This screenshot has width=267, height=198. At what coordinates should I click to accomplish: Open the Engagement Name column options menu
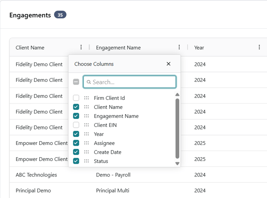click(179, 47)
